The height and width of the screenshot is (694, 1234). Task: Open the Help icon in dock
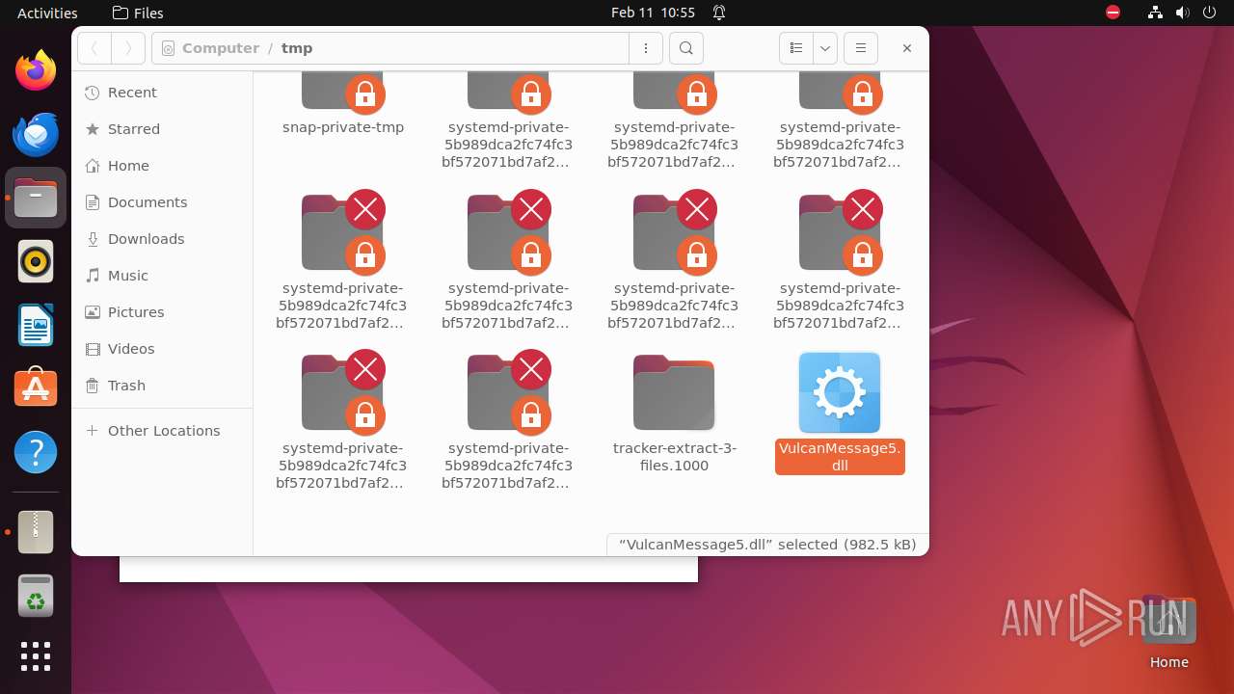[x=36, y=452]
